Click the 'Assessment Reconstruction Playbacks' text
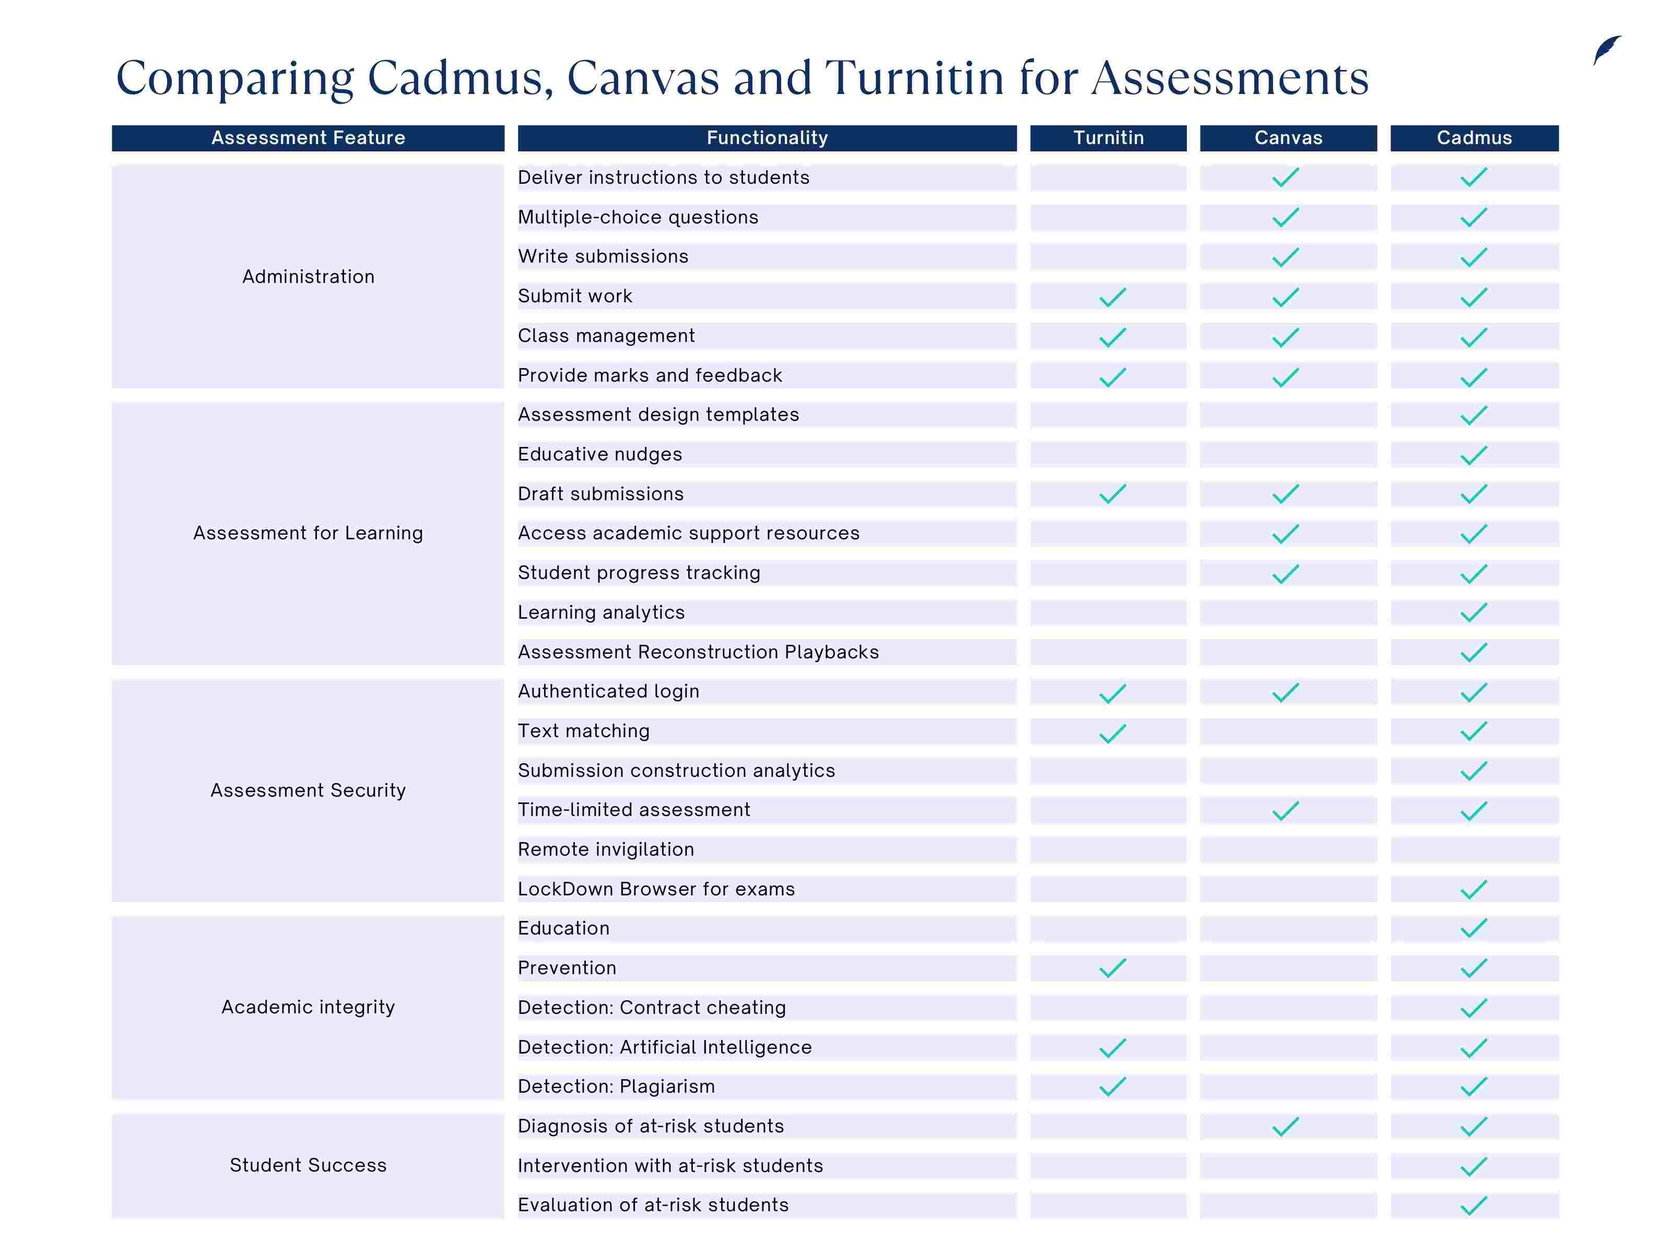1671x1253 pixels. 698,652
